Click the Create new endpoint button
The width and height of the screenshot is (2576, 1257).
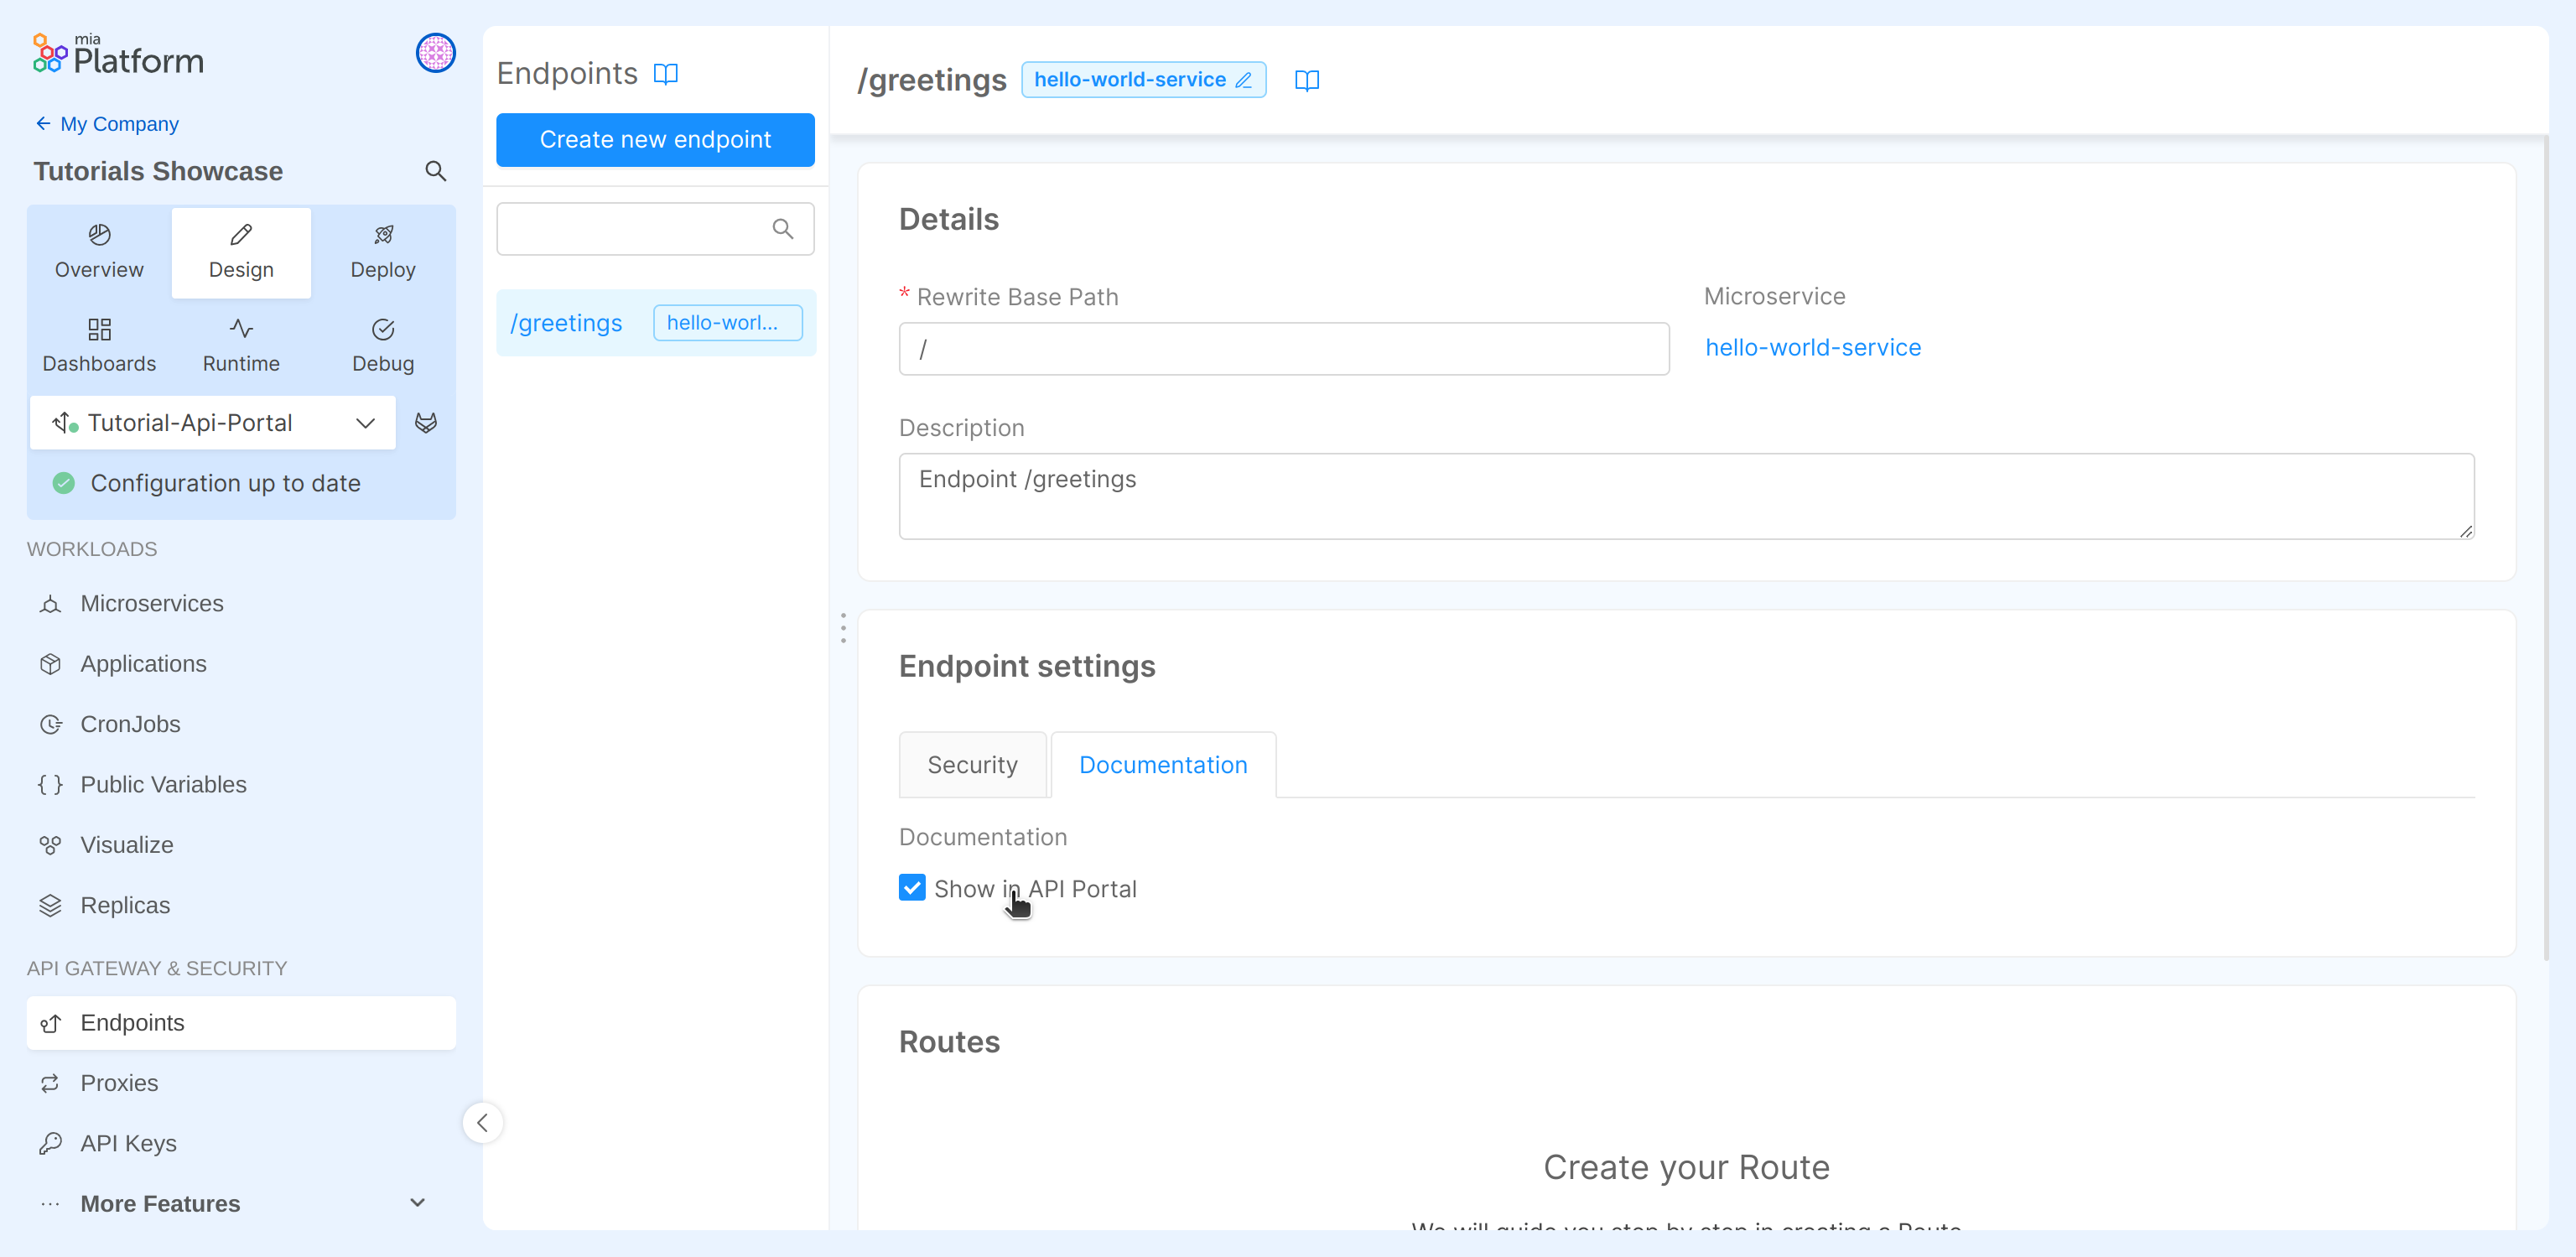pyautogui.click(x=655, y=140)
